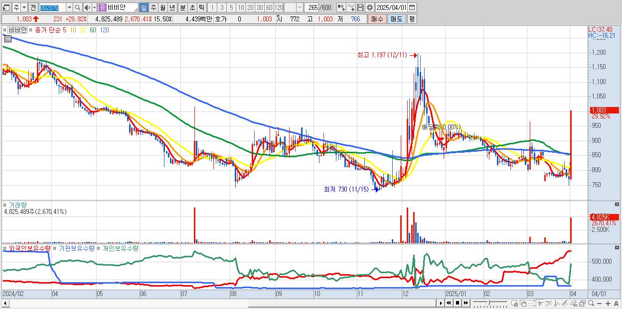This screenshot has width=622, height=309.
Task: Select the 초 second chart tab
Action: (192, 7)
